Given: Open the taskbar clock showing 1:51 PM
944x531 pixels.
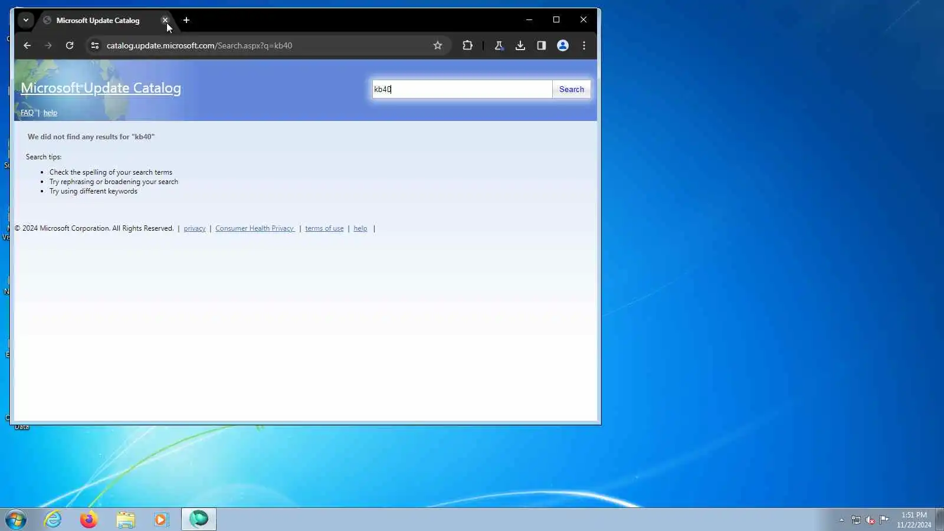Looking at the screenshot, I should 914,520.
